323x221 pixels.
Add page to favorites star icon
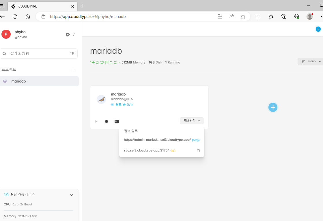point(243,16)
